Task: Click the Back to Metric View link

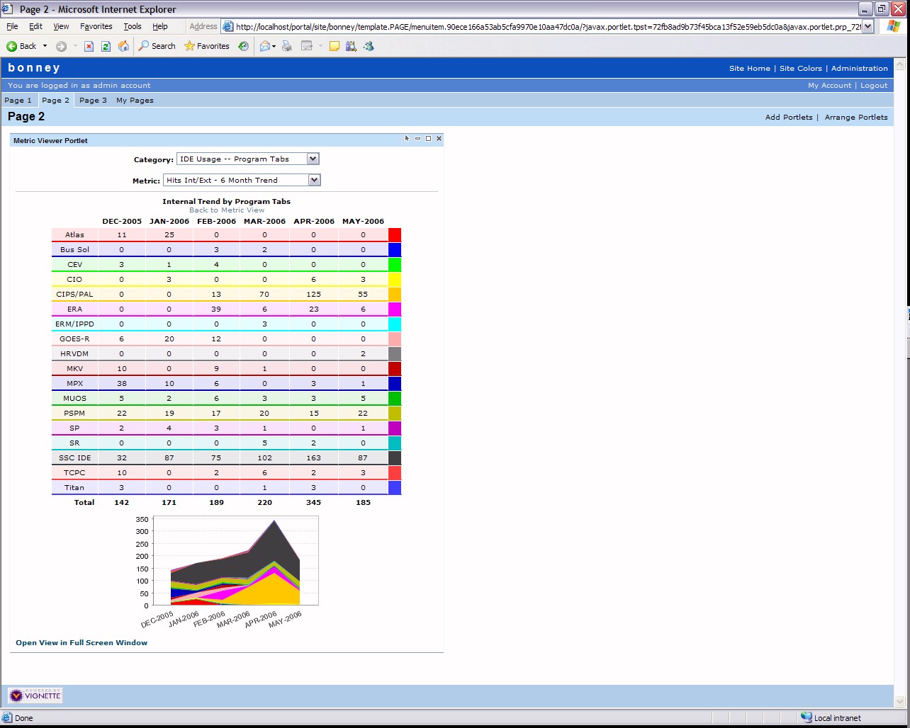Action: coord(226,210)
